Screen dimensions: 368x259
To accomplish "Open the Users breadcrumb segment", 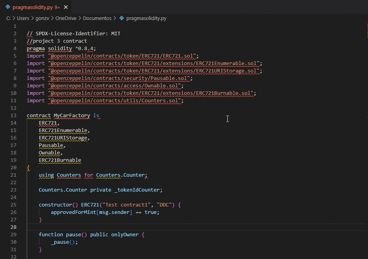I will pos(23,18).
